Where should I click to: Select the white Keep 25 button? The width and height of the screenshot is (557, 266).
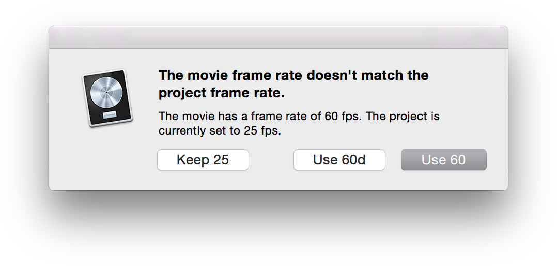[203, 160]
